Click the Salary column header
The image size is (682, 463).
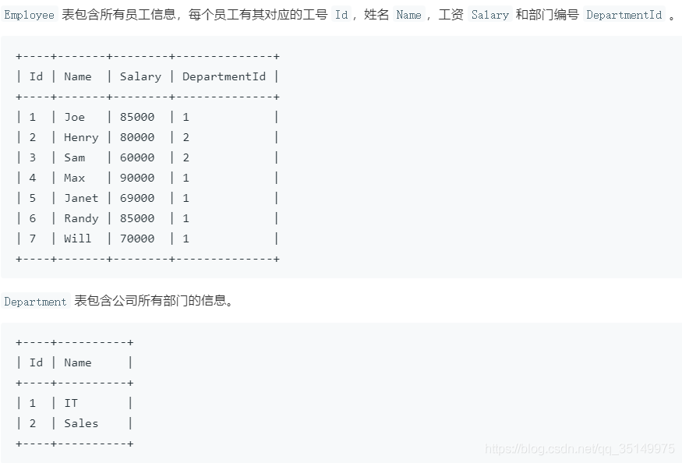click(x=140, y=76)
